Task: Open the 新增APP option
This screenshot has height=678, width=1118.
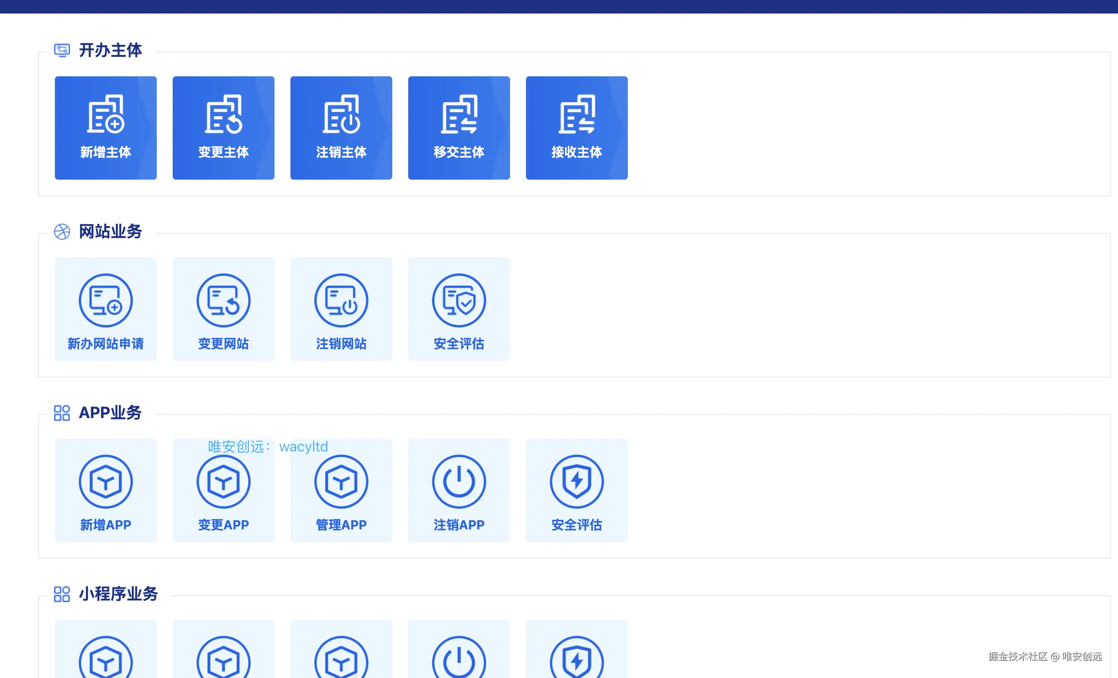Action: click(106, 490)
